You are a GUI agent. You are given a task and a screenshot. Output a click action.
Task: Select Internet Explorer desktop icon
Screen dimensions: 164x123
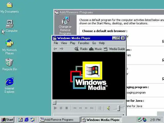coord(9,85)
